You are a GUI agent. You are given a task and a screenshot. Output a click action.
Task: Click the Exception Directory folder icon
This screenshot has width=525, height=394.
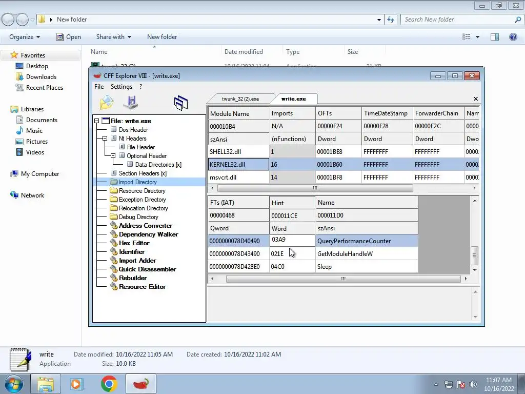pos(114,200)
